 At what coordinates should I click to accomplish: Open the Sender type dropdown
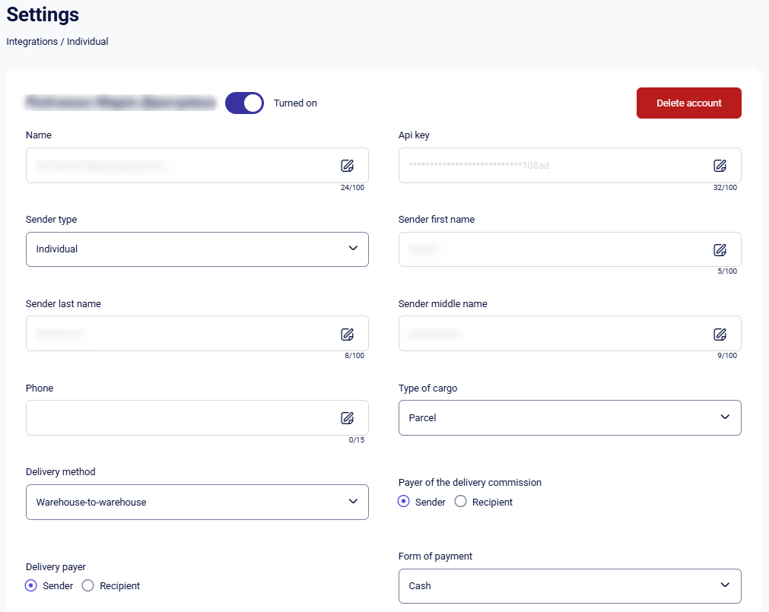coord(197,249)
